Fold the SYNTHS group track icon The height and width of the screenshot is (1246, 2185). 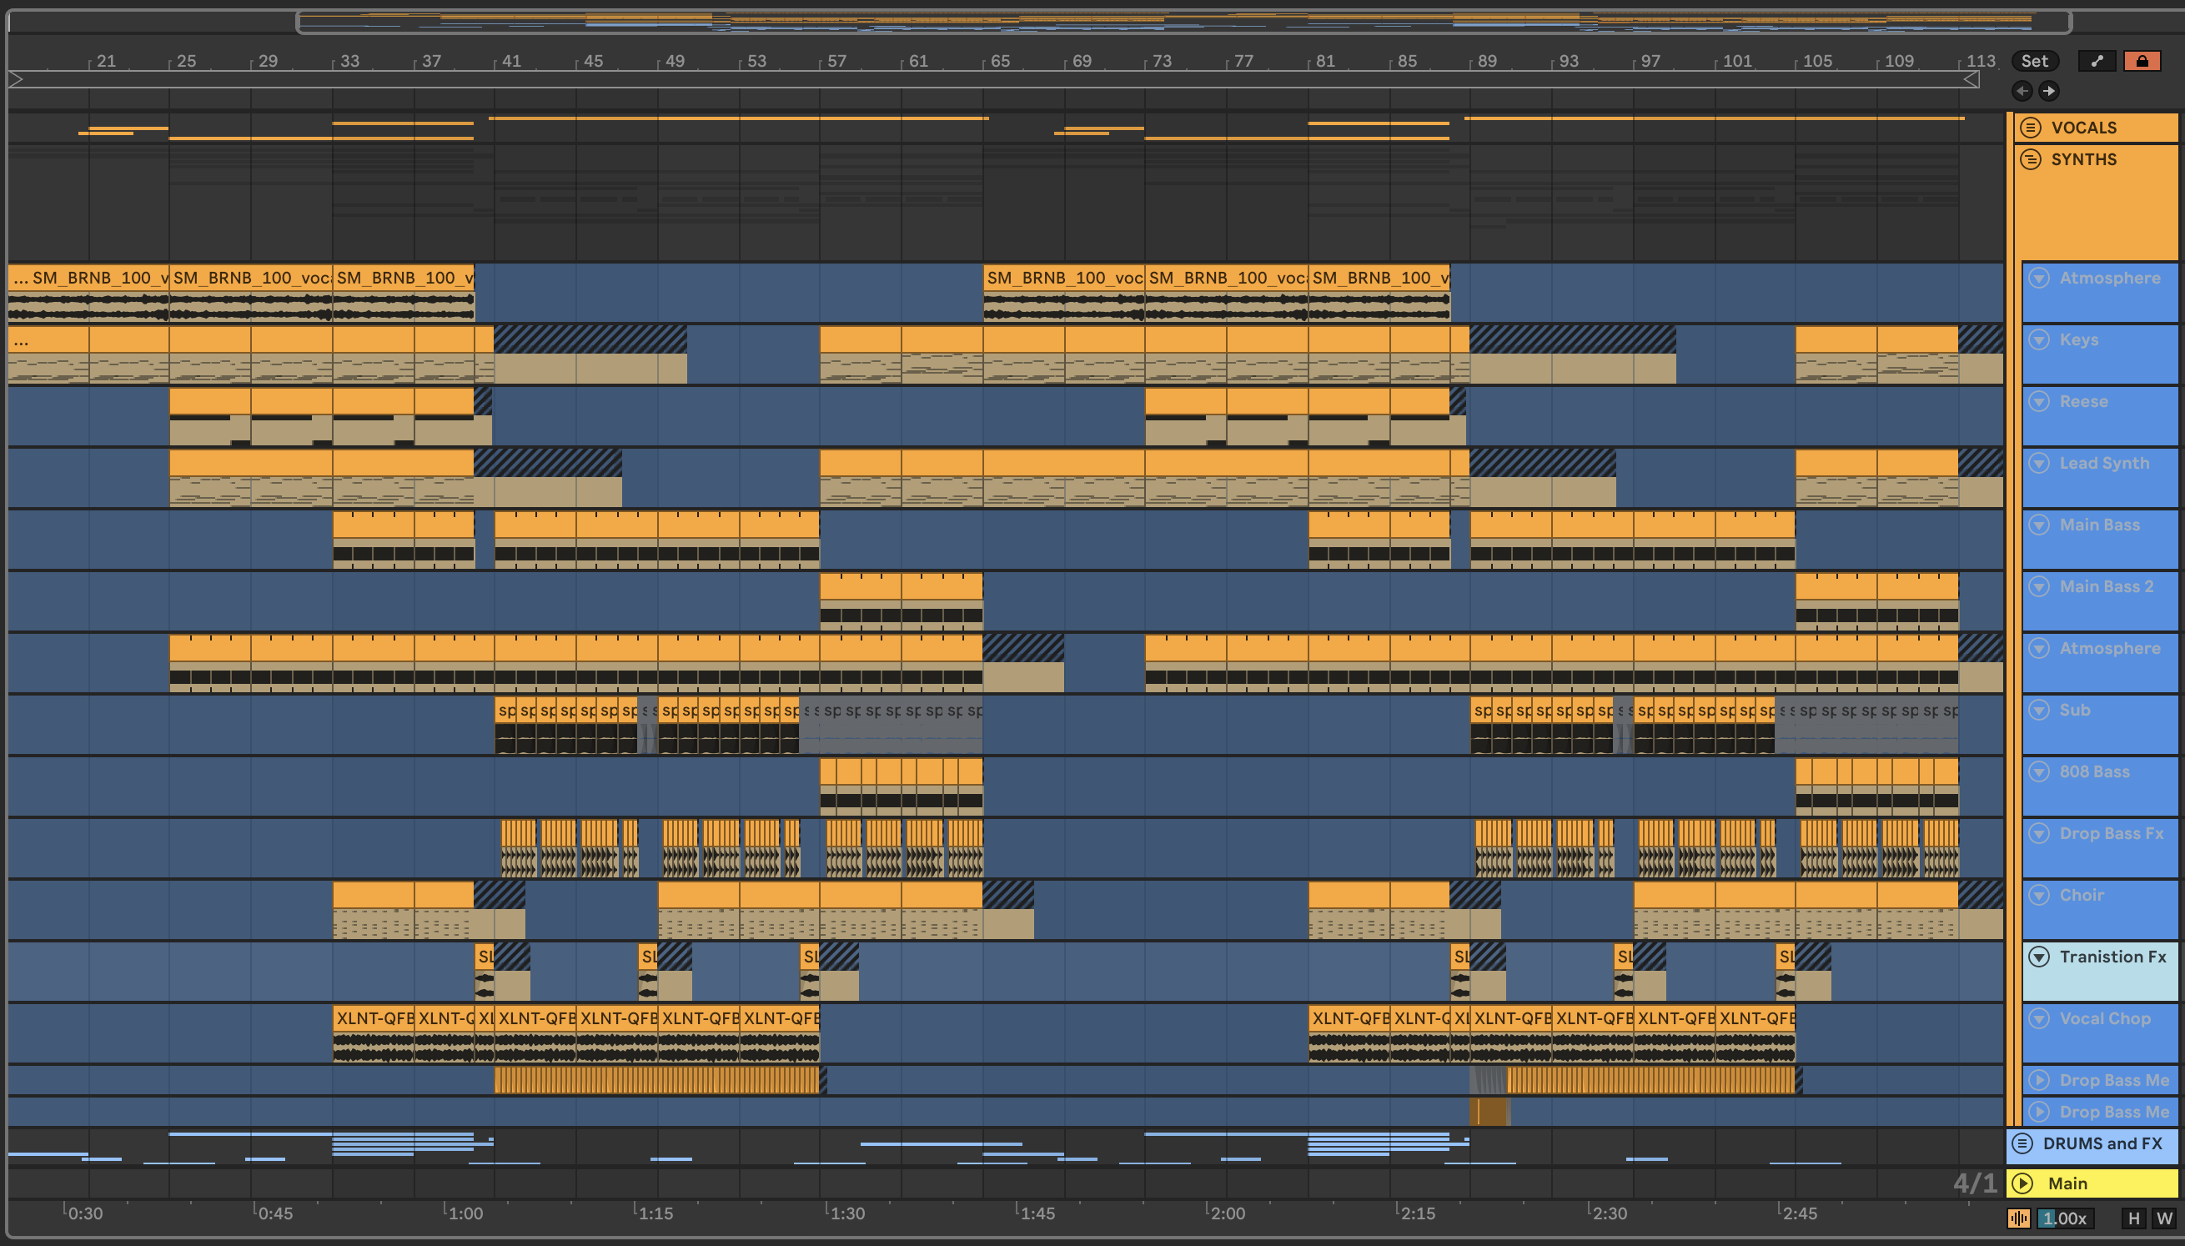[2030, 160]
